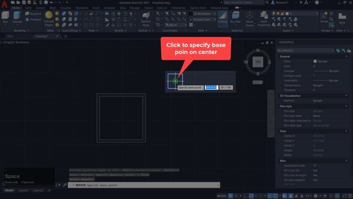Click the layer color swatch in Layers panel
Viewport: 353px width, 199px height.
[x=287, y=14]
